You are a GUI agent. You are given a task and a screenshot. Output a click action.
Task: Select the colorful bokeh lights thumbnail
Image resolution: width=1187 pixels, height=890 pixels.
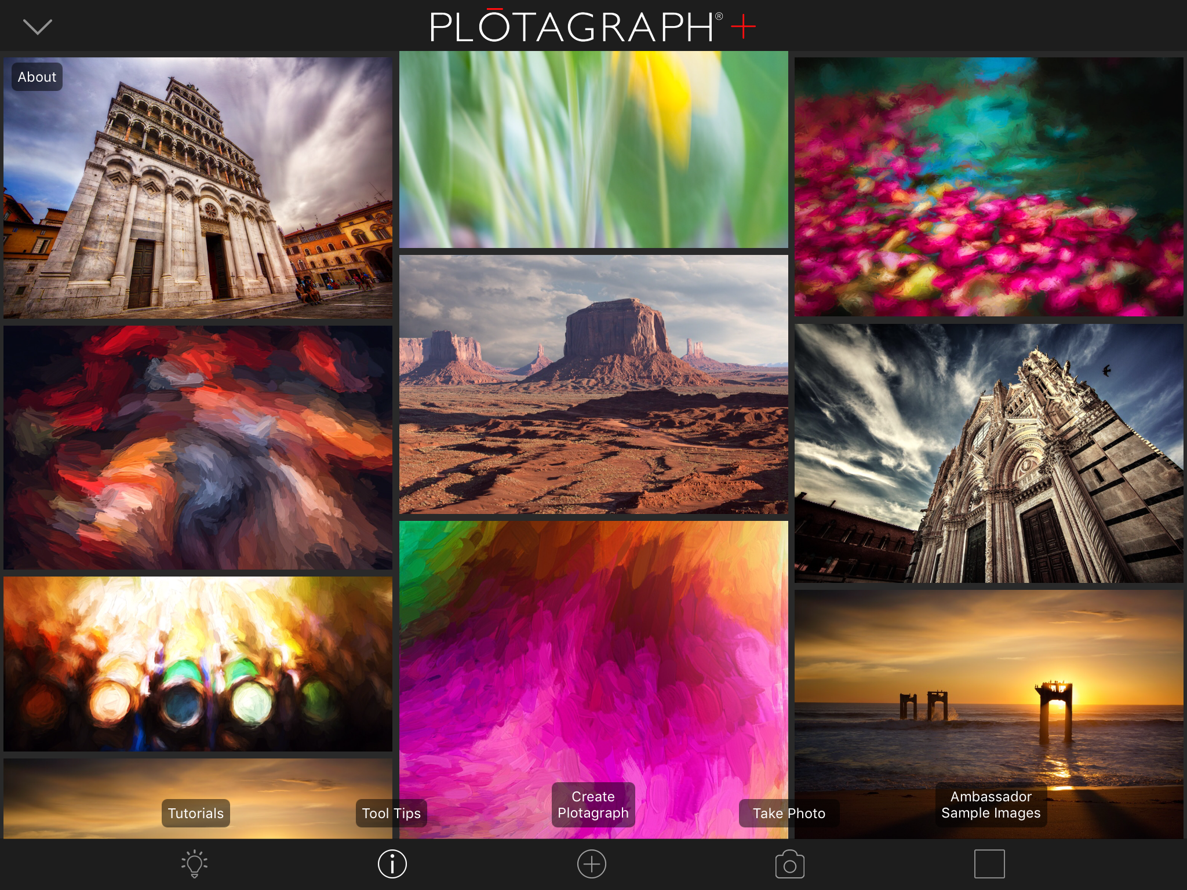pos(198,664)
